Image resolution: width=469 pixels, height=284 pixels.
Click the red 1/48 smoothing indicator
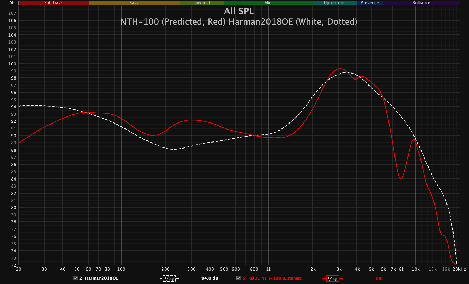(x=332, y=278)
